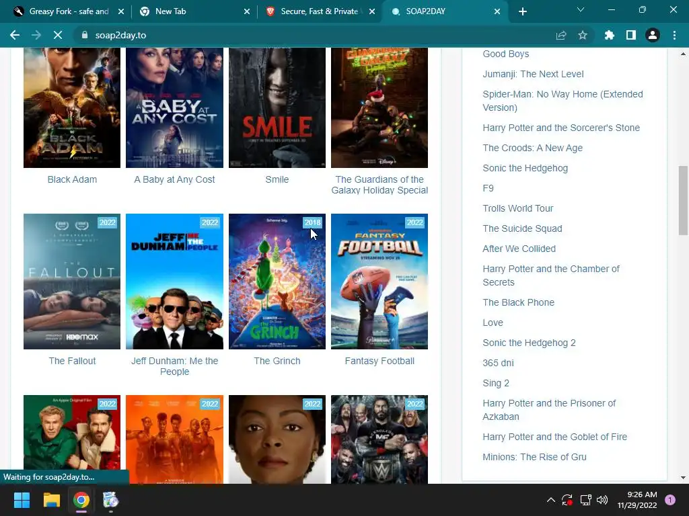Switch to the New Tab tab

point(193,11)
